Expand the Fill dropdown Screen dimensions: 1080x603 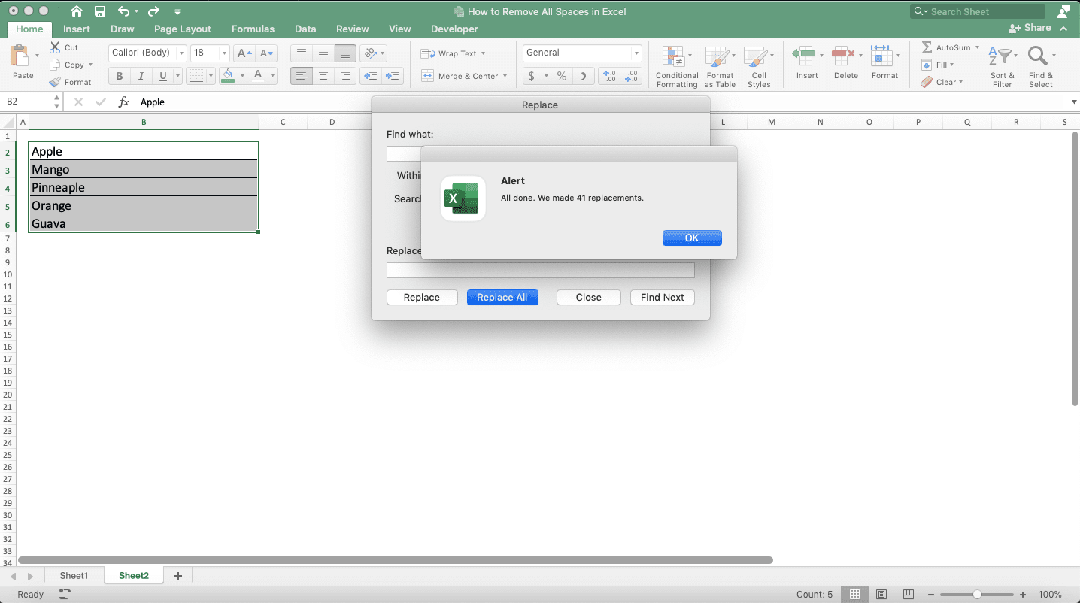(x=951, y=65)
